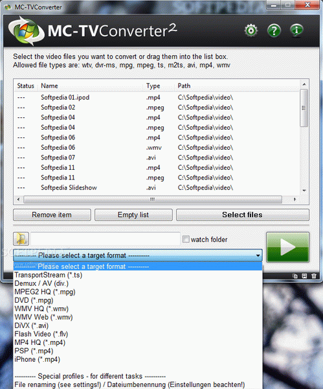Enable the watch folder checkbox
Screen dimensions: 323x389
tap(186, 239)
